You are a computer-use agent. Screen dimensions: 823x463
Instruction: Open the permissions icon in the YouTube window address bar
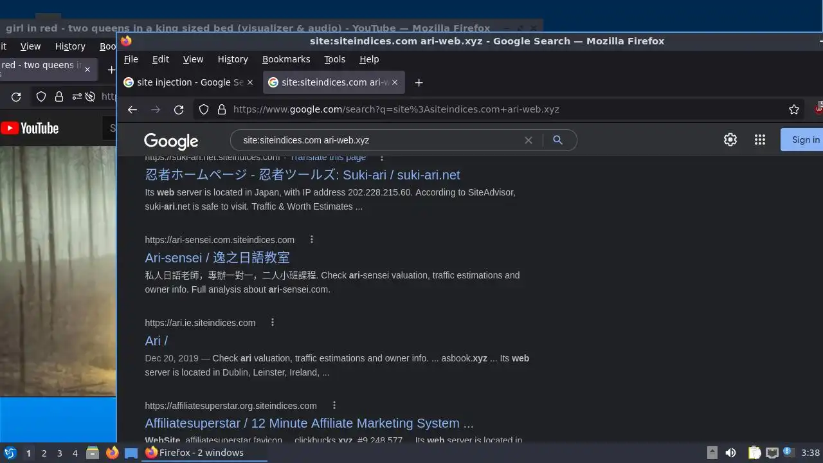tap(77, 96)
